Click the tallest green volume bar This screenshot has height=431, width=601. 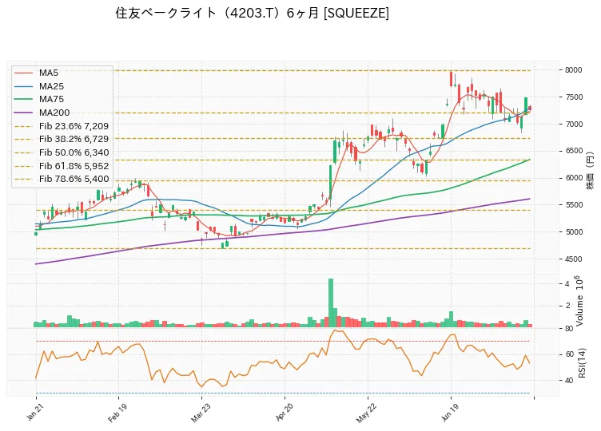click(331, 302)
